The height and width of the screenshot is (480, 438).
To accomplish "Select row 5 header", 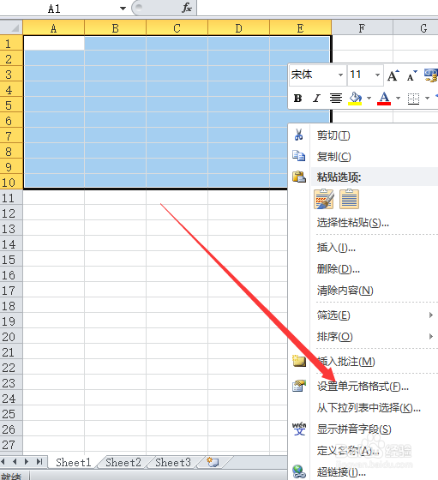I will [x=11, y=105].
